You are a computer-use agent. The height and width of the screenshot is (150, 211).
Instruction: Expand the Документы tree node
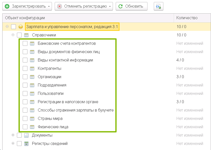13,135
